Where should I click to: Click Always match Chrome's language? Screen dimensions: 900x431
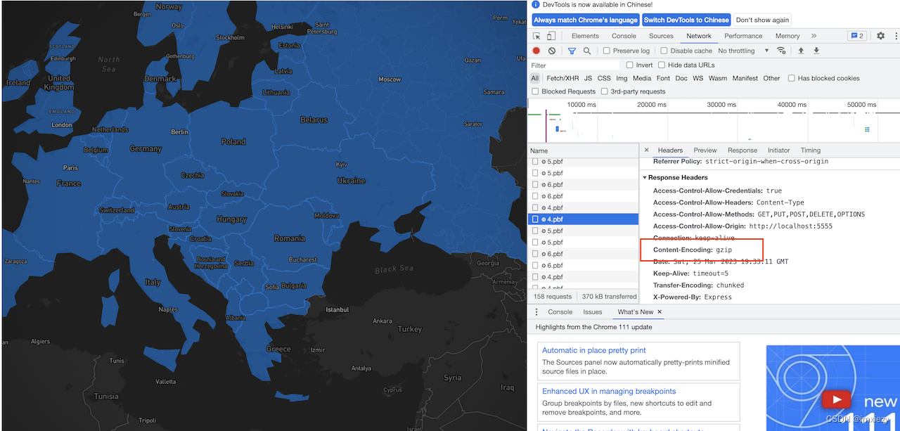pyautogui.click(x=586, y=20)
